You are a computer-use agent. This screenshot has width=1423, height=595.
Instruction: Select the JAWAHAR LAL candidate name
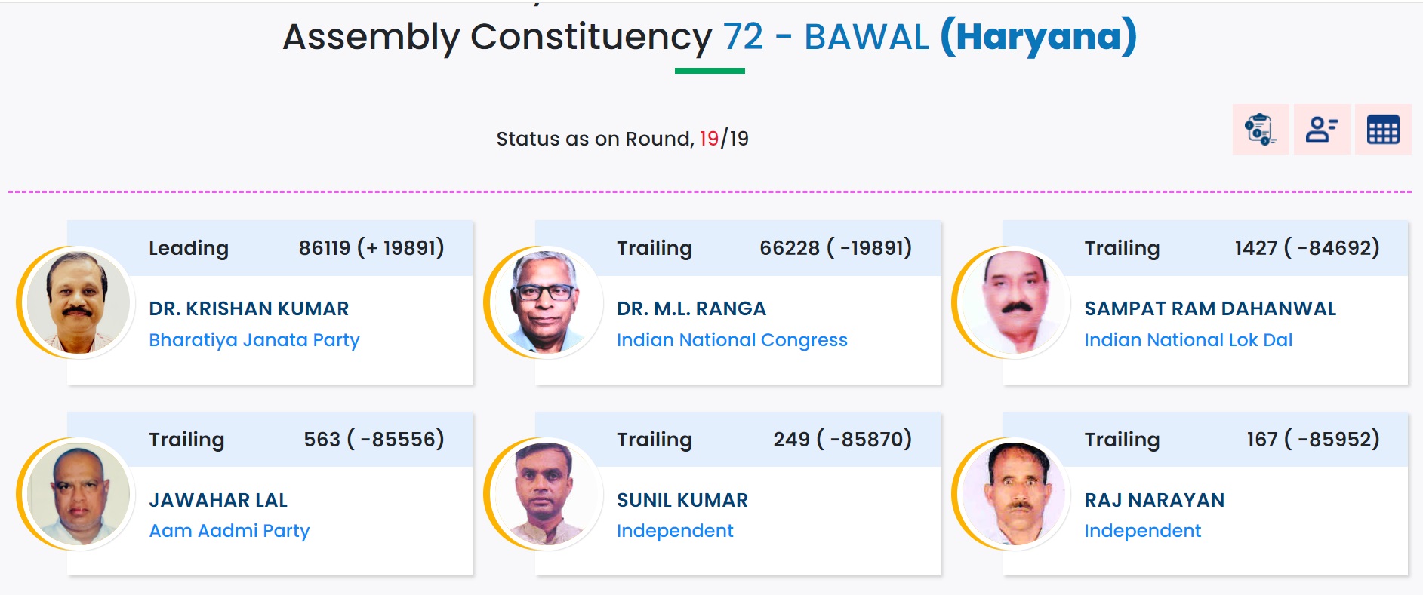click(217, 500)
